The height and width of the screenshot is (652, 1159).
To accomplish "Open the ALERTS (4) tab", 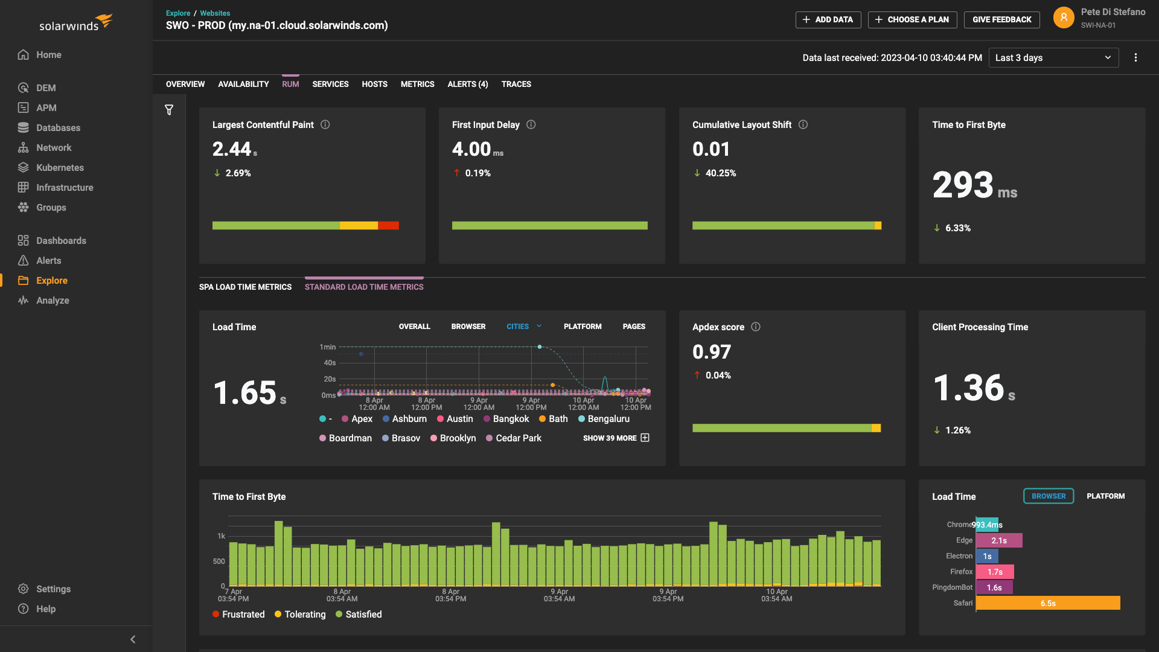I will 468,84.
